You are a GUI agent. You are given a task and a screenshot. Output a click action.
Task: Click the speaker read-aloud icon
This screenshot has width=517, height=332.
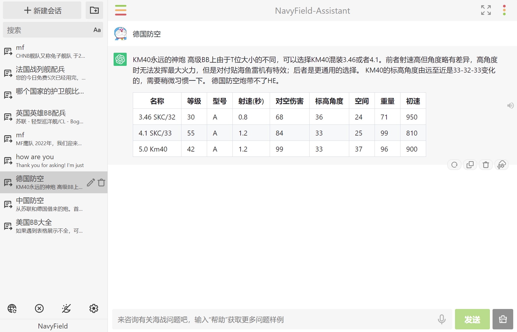[x=510, y=106]
